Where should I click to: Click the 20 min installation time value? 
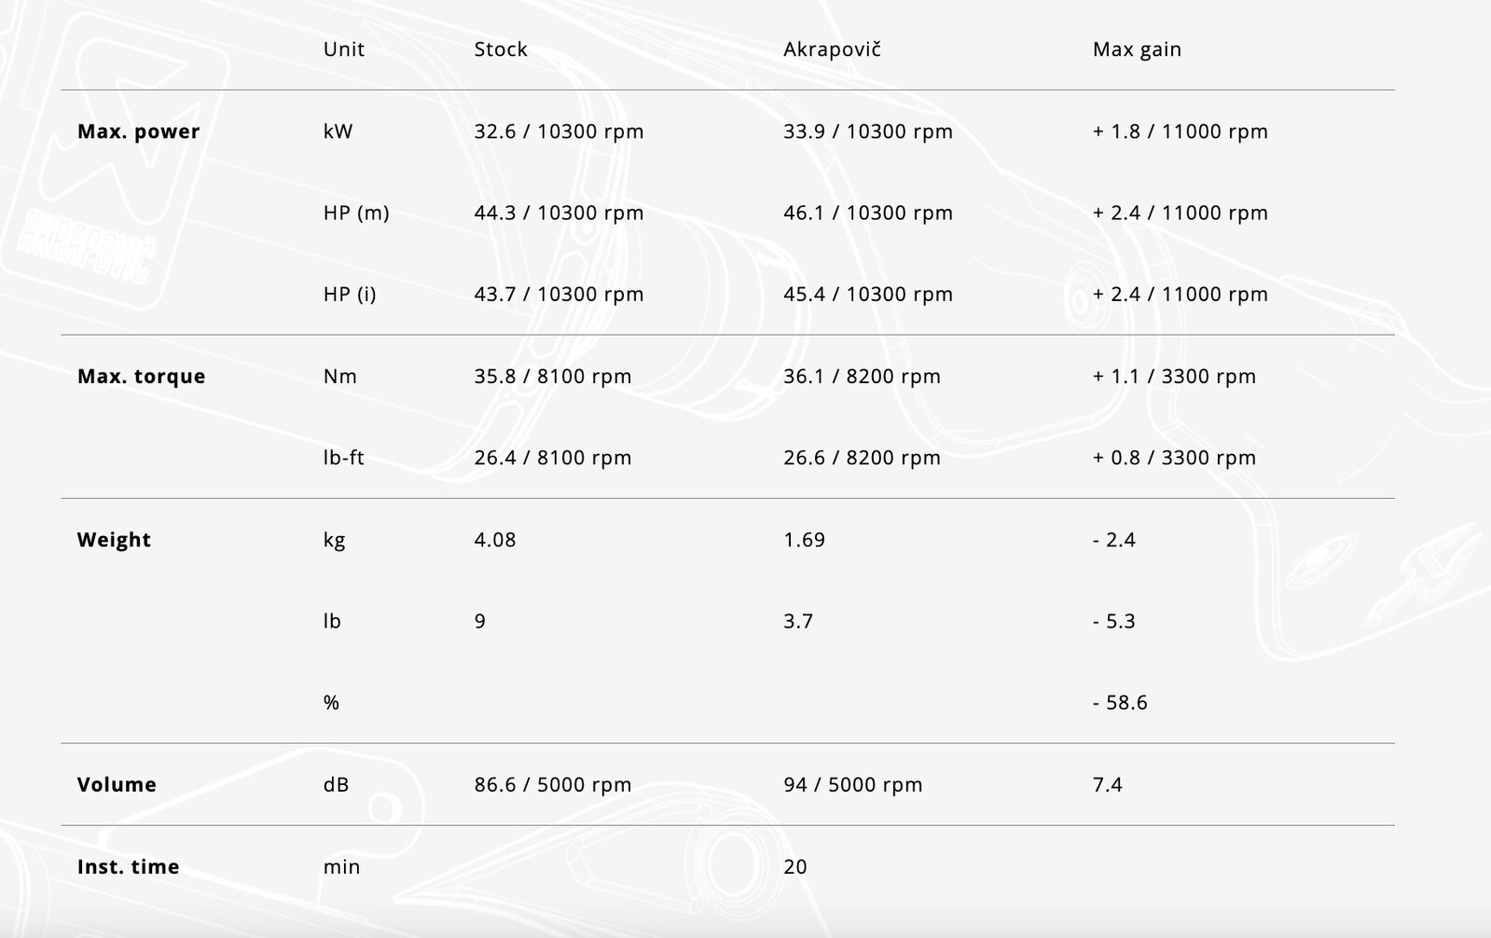[x=794, y=867]
